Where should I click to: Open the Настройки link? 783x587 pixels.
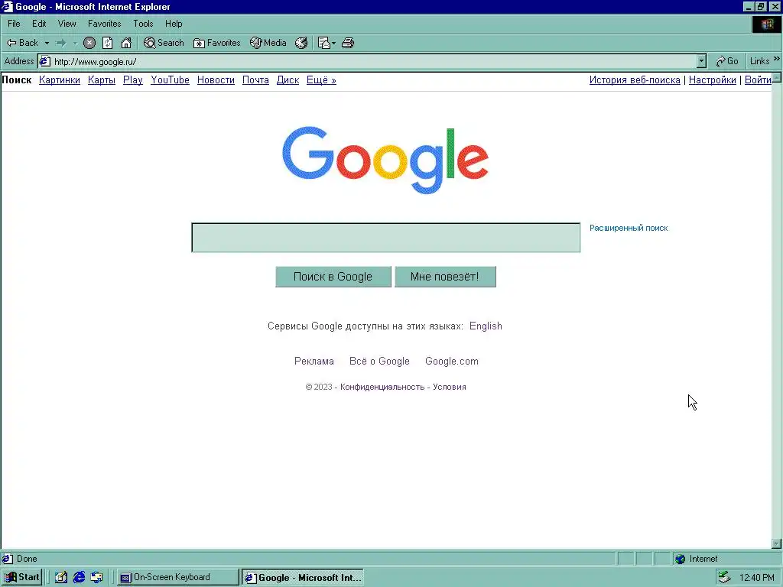coord(712,79)
